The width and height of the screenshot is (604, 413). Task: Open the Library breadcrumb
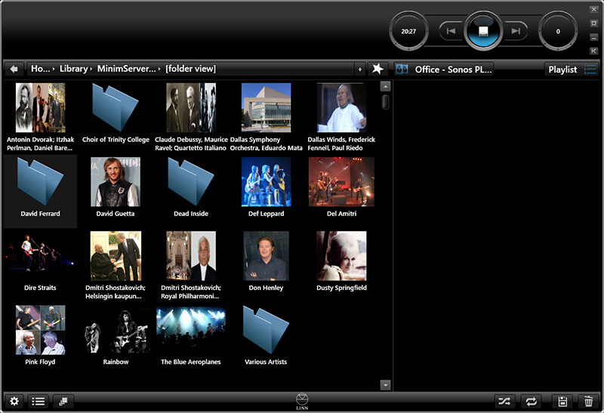point(73,69)
